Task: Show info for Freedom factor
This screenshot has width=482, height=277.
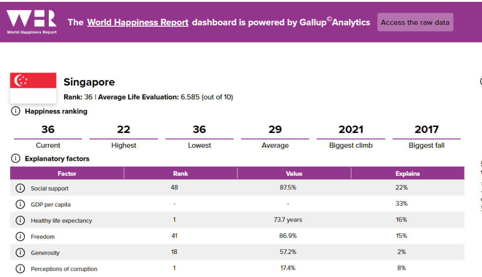Action: click(x=20, y=237)
